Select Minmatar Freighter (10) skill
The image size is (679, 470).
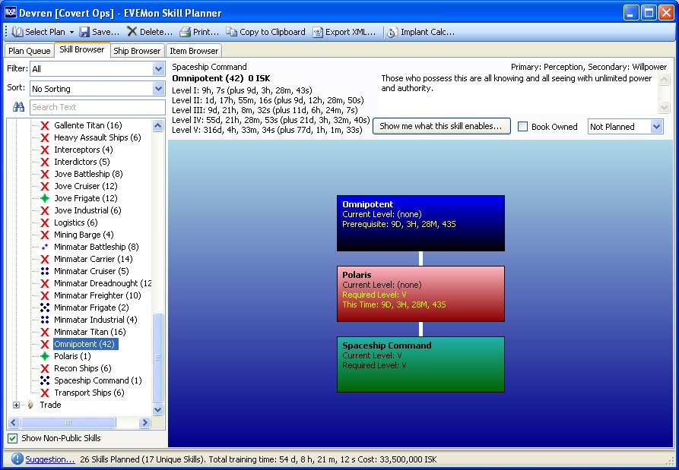(x=98, y=295)
